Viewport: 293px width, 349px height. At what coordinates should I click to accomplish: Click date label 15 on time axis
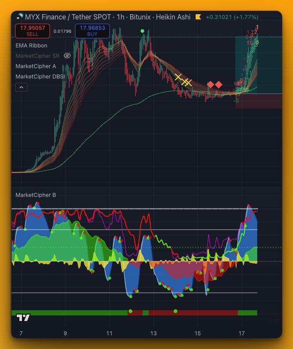pos(197,333)
